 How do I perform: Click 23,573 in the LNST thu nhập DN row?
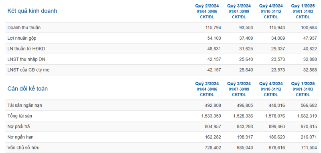(278, 59)
